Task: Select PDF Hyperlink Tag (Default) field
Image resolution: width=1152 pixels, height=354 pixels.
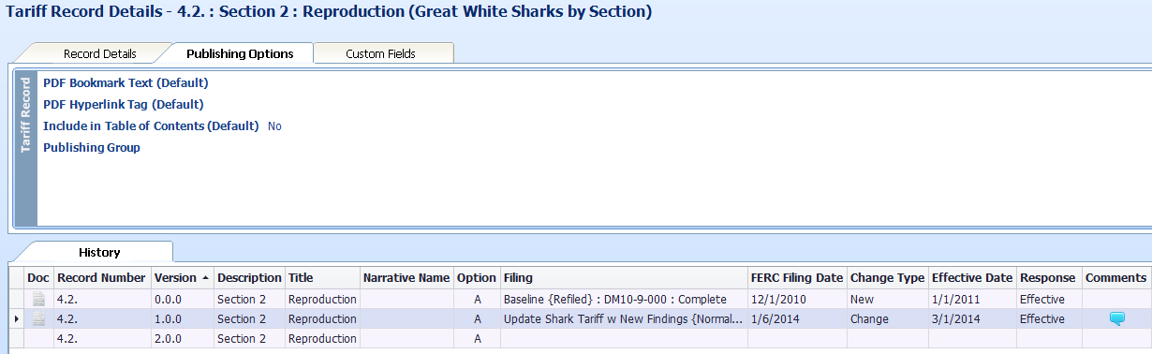Action: coord(124,105)
